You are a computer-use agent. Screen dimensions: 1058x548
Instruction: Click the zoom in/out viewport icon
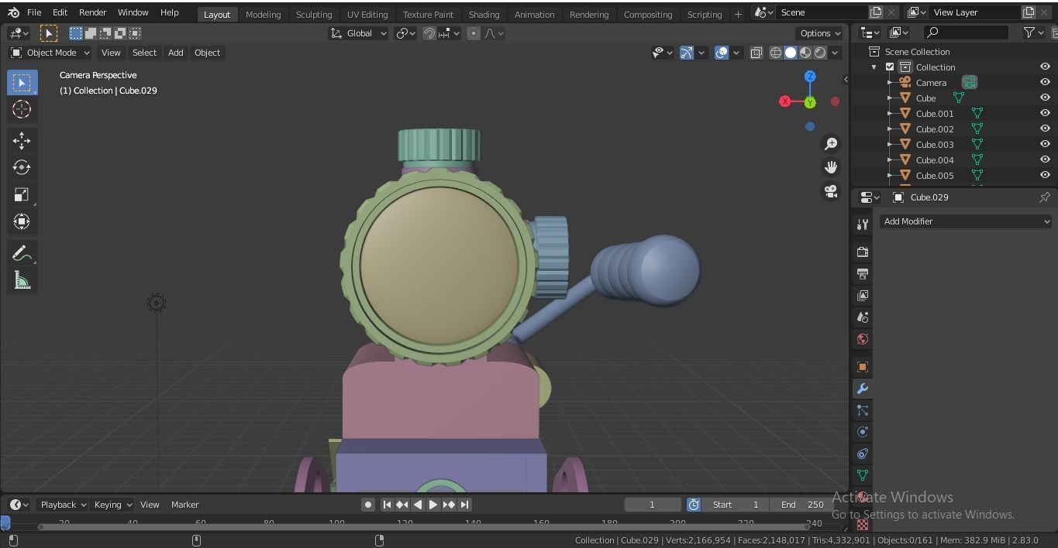click(831, 144)
